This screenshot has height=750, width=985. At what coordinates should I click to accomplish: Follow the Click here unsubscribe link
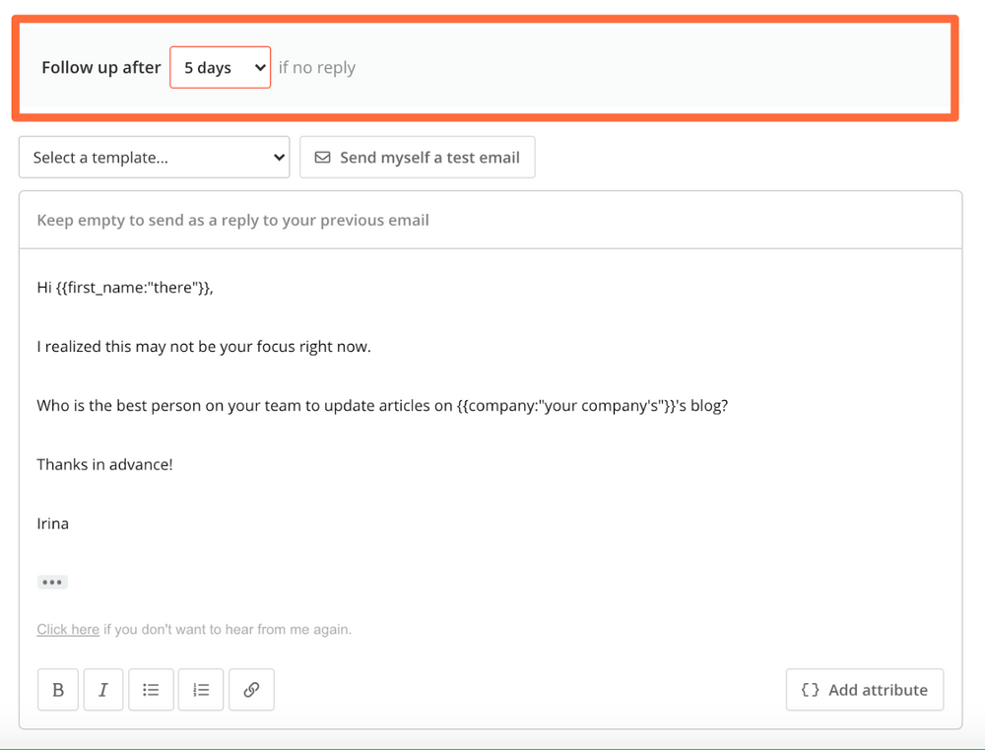point(67,629)
